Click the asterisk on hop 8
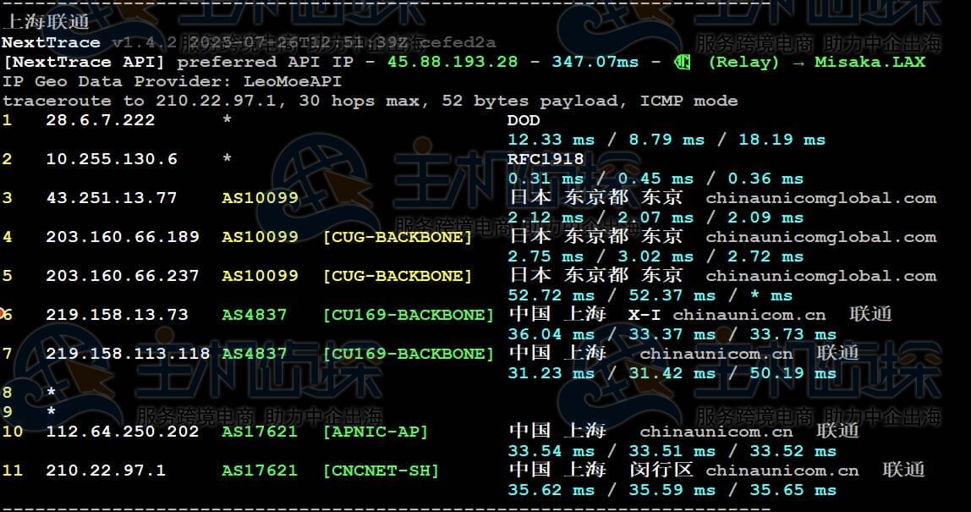The height and width of the screenshot is (512, 971). tap(52, 392)
